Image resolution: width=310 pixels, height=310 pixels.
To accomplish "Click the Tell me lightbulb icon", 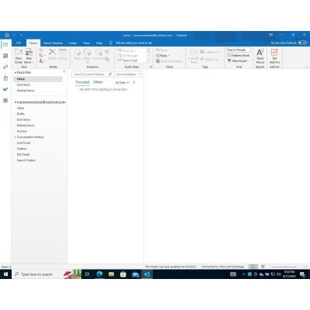I will pos(111,43).
